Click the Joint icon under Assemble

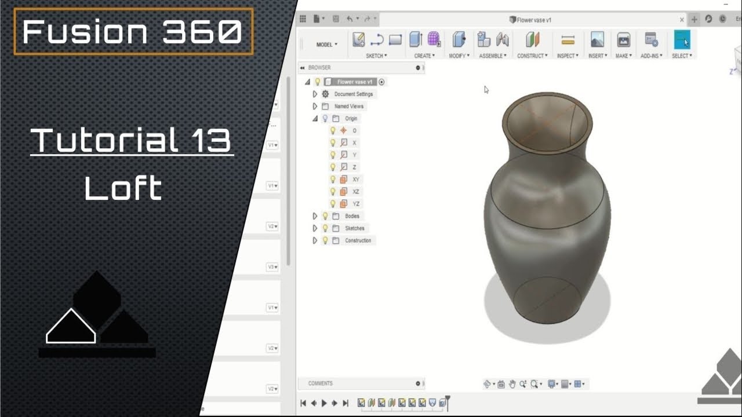(503, 39)
